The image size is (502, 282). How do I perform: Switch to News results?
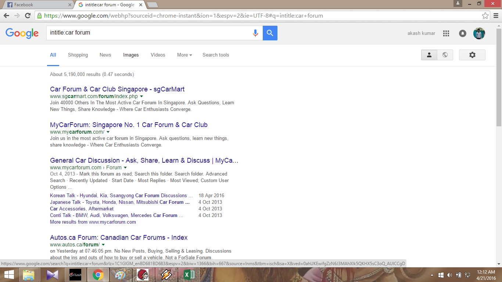point(105,55)
